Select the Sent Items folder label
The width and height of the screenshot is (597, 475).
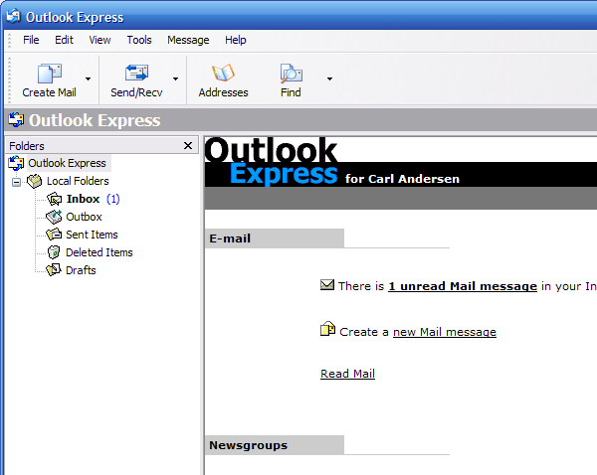pos(92,235)
